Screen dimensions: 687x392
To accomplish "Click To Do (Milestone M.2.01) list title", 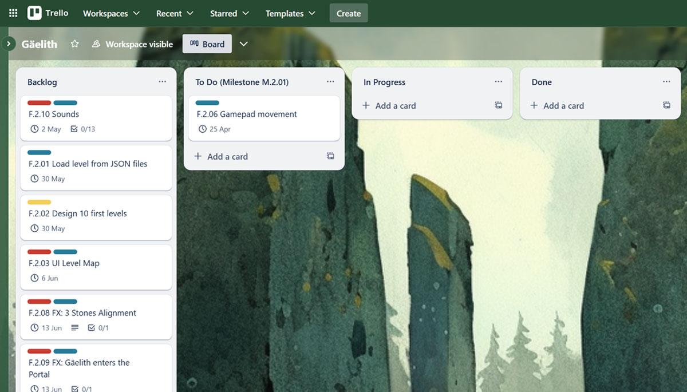I will click(242, 82).
